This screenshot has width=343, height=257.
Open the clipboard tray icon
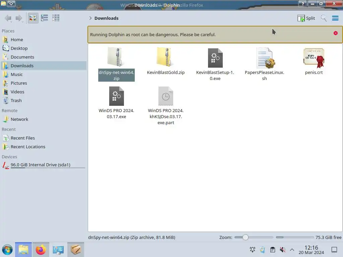pyautogui.click(x=273, y=250)
